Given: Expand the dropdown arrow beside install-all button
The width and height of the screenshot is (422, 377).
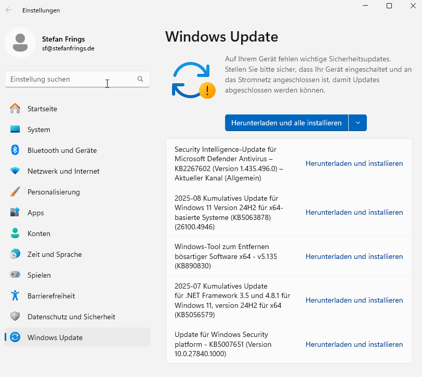Looking at the screenshot, I should point(358,123).
